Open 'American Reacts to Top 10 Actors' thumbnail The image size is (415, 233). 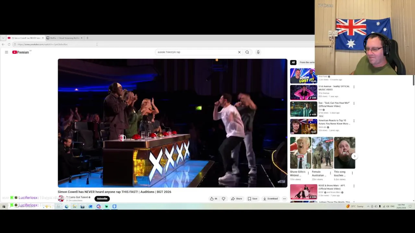click(303, 127)
